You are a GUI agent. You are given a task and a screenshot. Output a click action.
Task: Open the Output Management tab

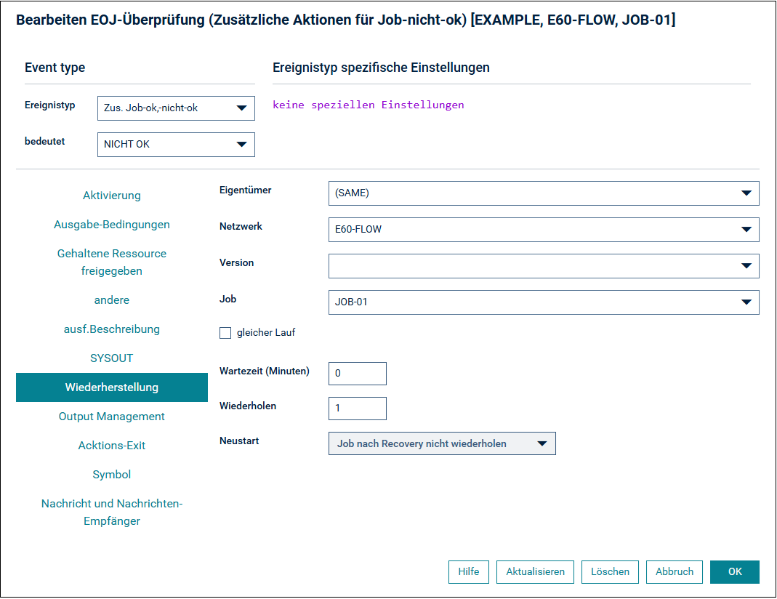(112, 417)
